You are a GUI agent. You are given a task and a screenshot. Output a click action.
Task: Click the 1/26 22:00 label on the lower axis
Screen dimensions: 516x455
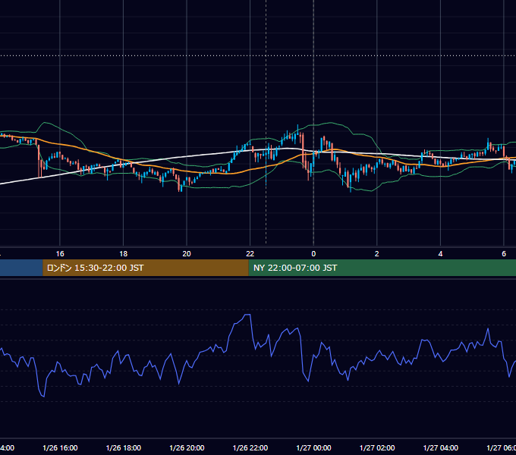coord(250,447)
